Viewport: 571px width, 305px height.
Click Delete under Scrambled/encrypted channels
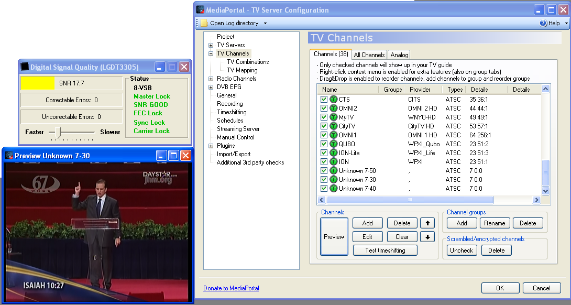tap(496, 250)
